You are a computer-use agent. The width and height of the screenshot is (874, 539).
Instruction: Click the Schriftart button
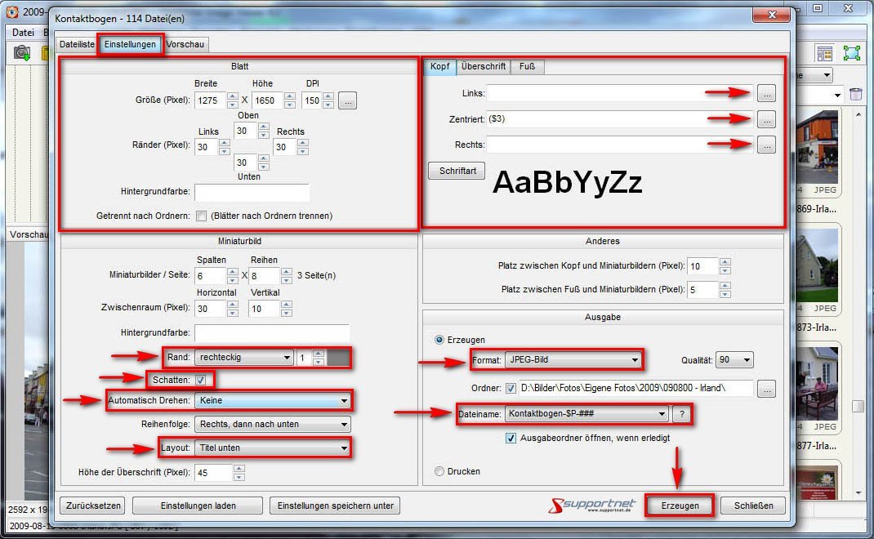click(457, 171)
